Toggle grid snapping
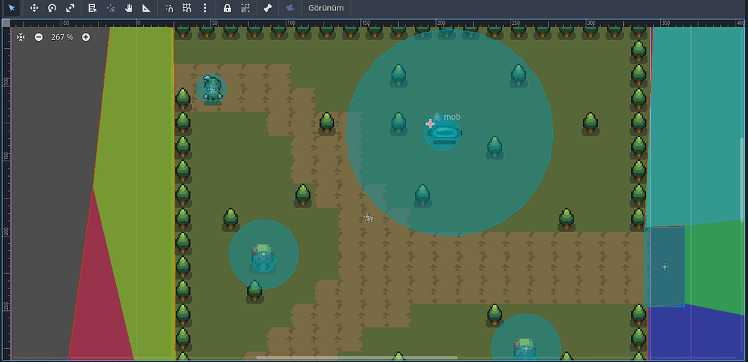Viewport: 748px width, 362px height. pos(187,8)
